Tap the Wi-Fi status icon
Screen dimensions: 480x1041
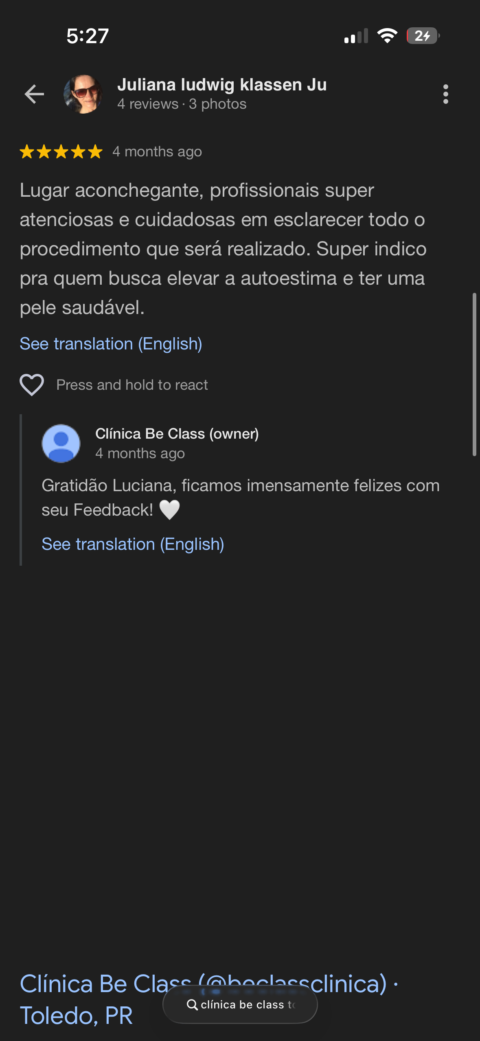coord(387,36)
